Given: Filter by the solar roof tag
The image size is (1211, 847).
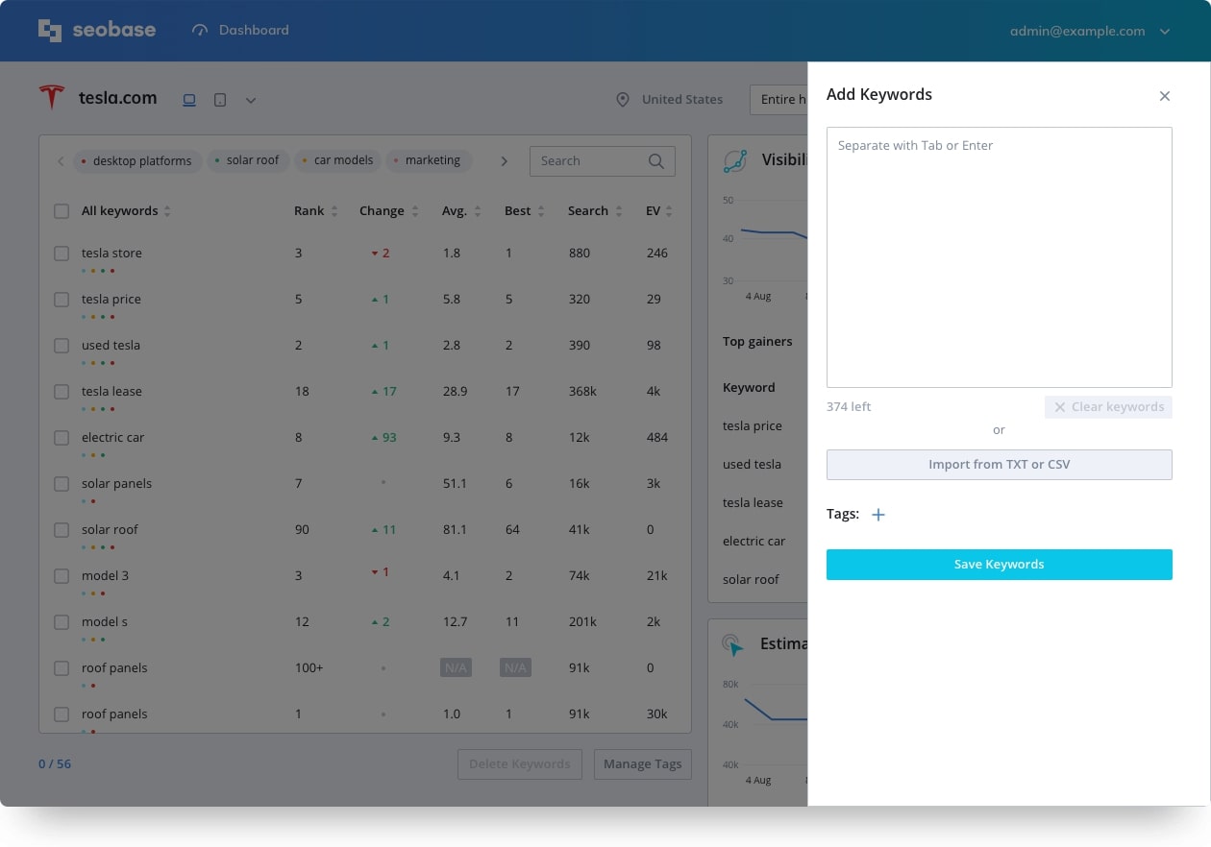Looking at the screenshot, I should tap(247, 161).
